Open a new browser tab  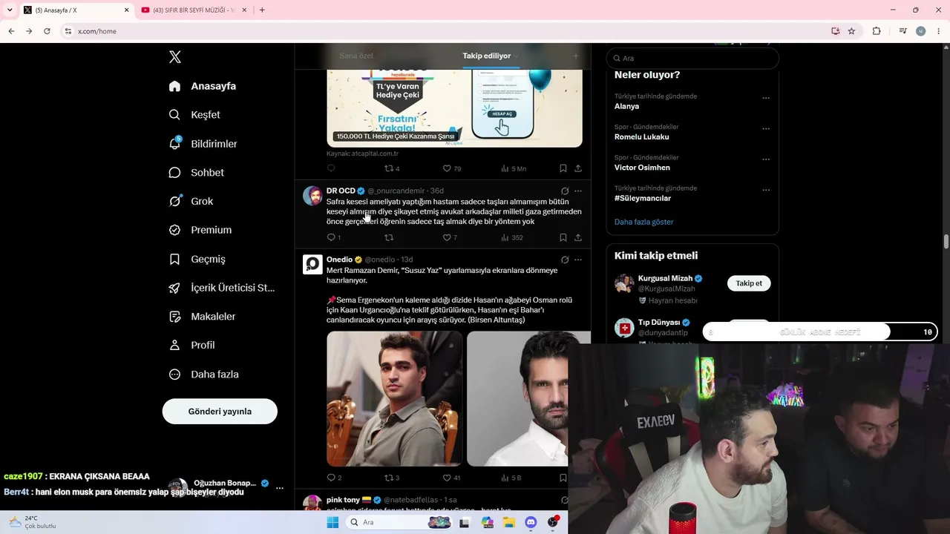coord(262,10)
